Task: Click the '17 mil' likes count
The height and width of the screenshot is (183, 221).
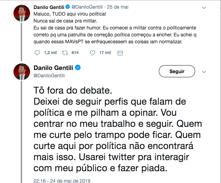Action: pyautogui.click(x=105, y=53)
